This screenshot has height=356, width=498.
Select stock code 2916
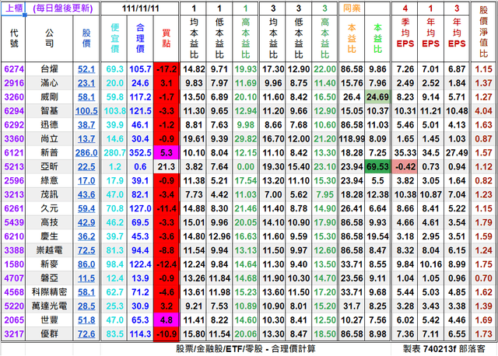pos(14,83)
